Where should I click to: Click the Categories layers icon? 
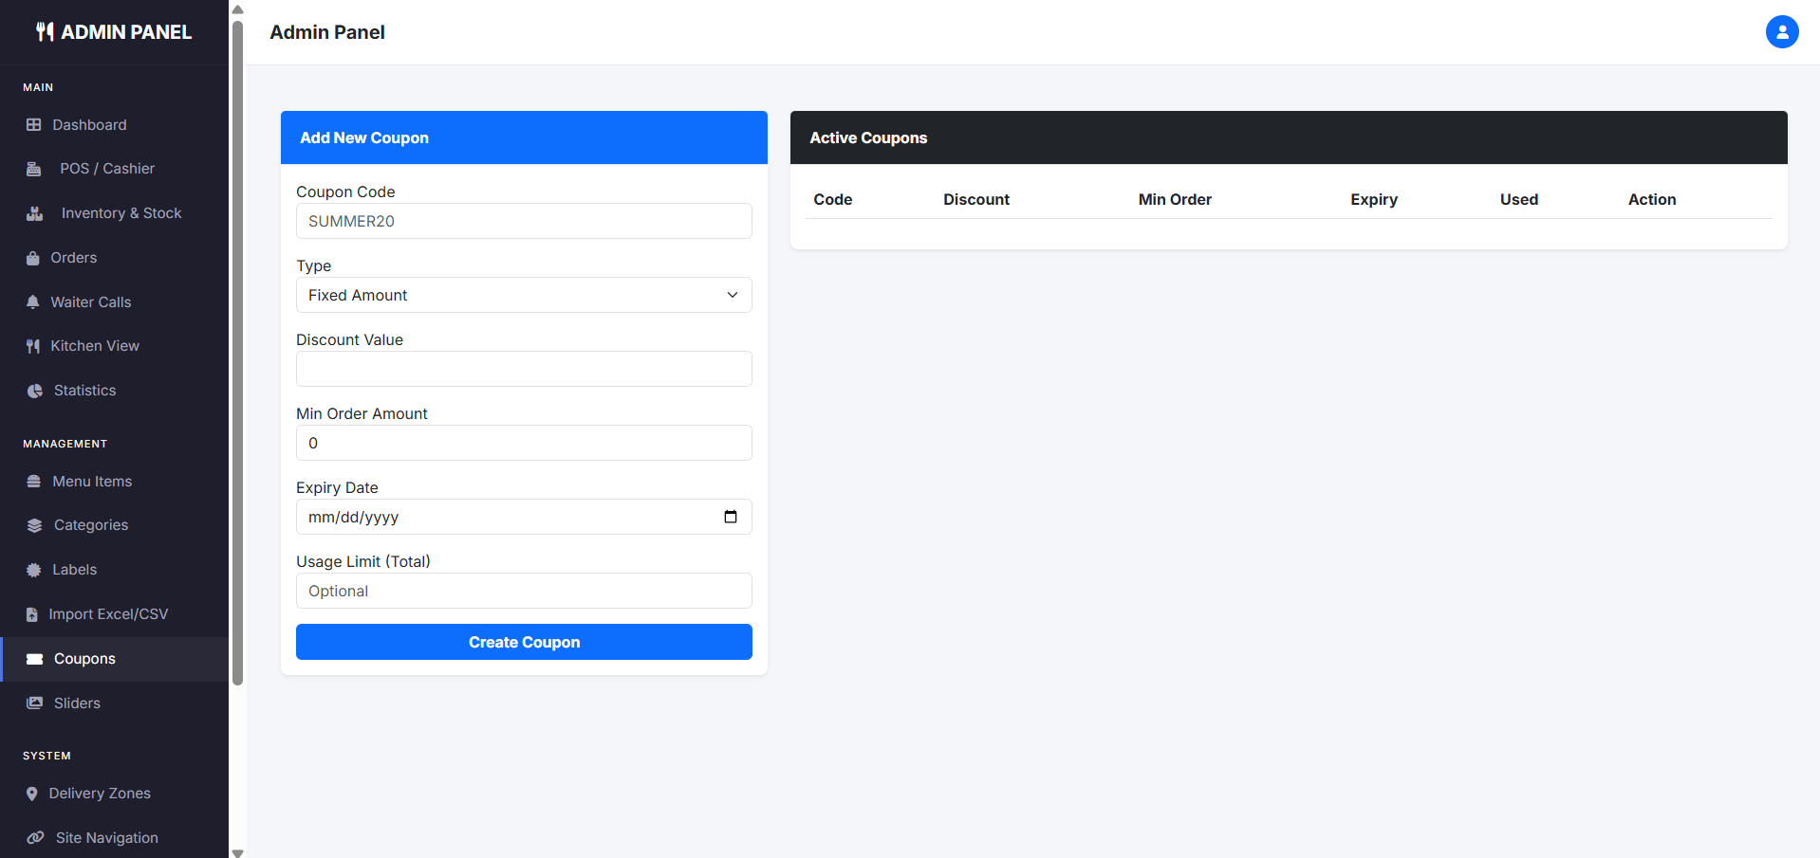(x=35, y=525)
